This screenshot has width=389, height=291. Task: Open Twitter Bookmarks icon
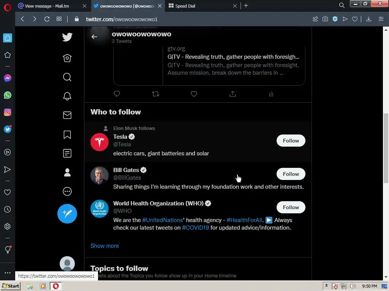(67, 135)
